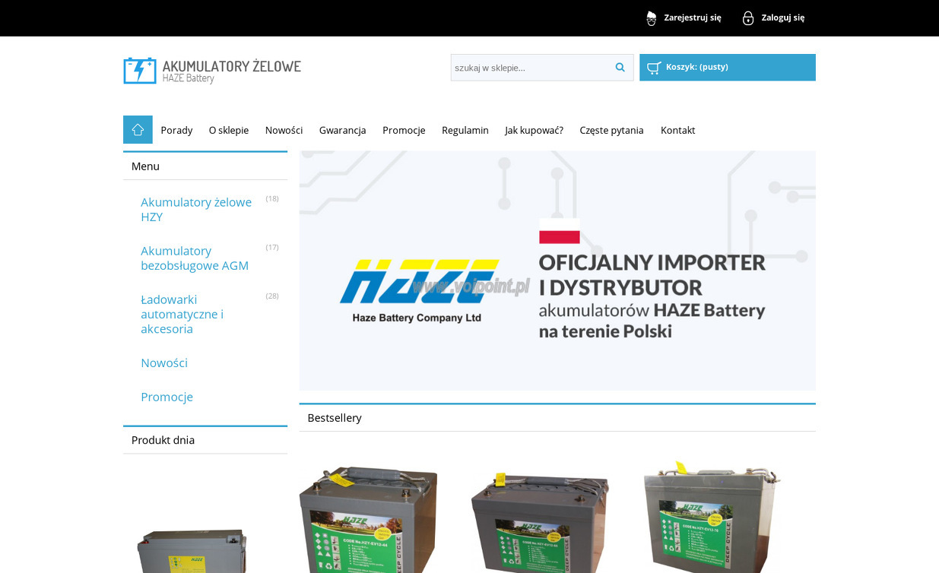The image size is (939, 573).
Task: Open the Zaloguj się link
Action: coord(783,17)
